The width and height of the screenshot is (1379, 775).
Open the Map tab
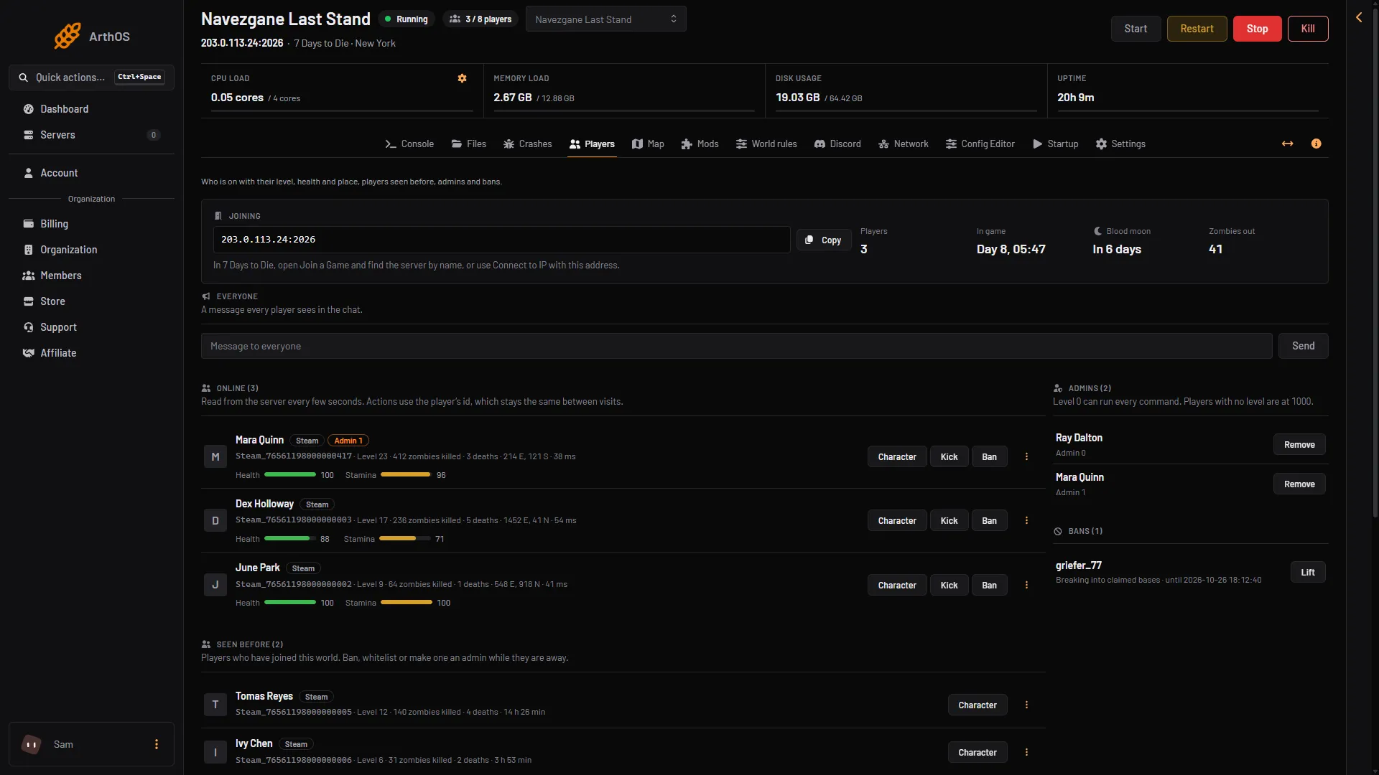[648, 144]
